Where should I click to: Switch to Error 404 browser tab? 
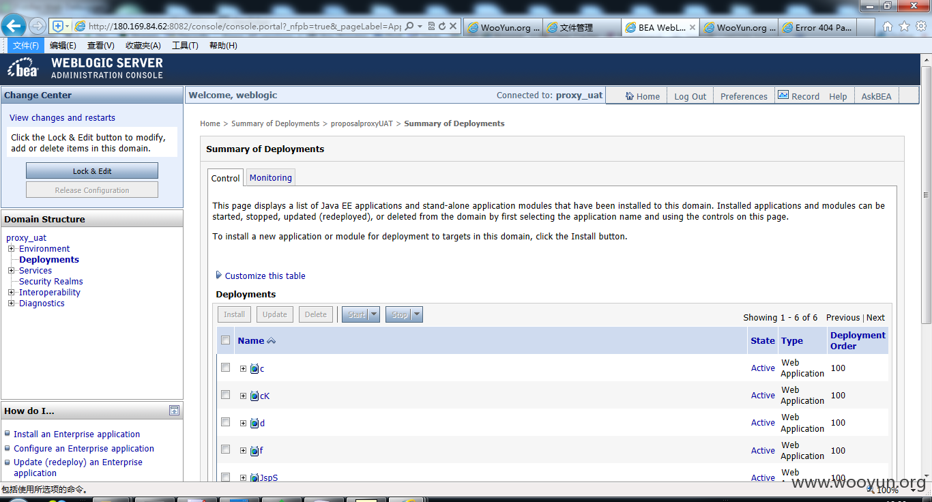click(817, 27)
